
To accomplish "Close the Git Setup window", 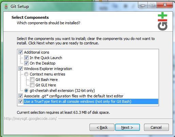I will 165,5.
